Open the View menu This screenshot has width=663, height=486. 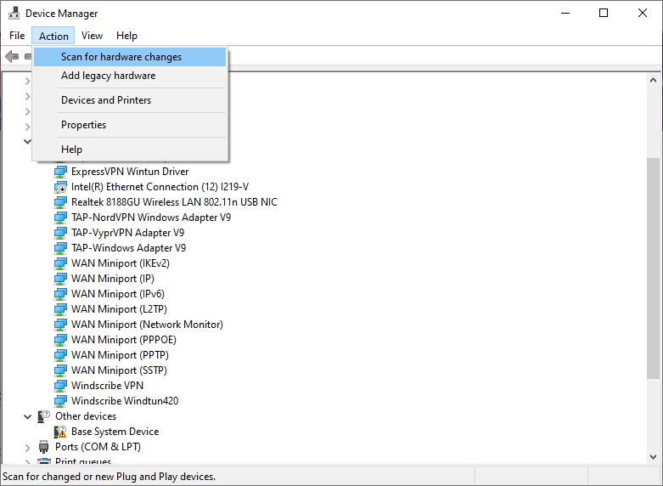pos(92,36)
